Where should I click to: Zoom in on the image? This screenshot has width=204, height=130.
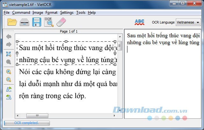[x=9, y=72]
